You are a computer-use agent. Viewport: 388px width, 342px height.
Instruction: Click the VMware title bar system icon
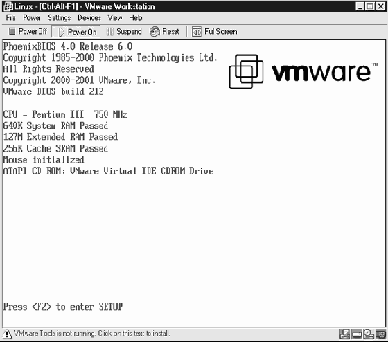8,6
